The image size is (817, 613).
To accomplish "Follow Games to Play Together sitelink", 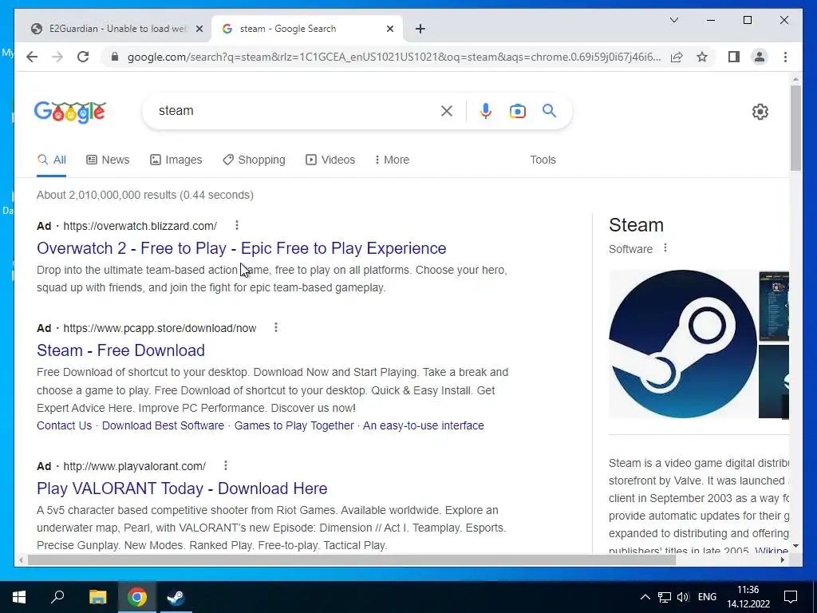I will click(x=294, y=425).
